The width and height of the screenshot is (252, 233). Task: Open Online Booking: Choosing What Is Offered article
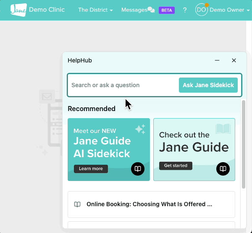click(x=151, y=205)
